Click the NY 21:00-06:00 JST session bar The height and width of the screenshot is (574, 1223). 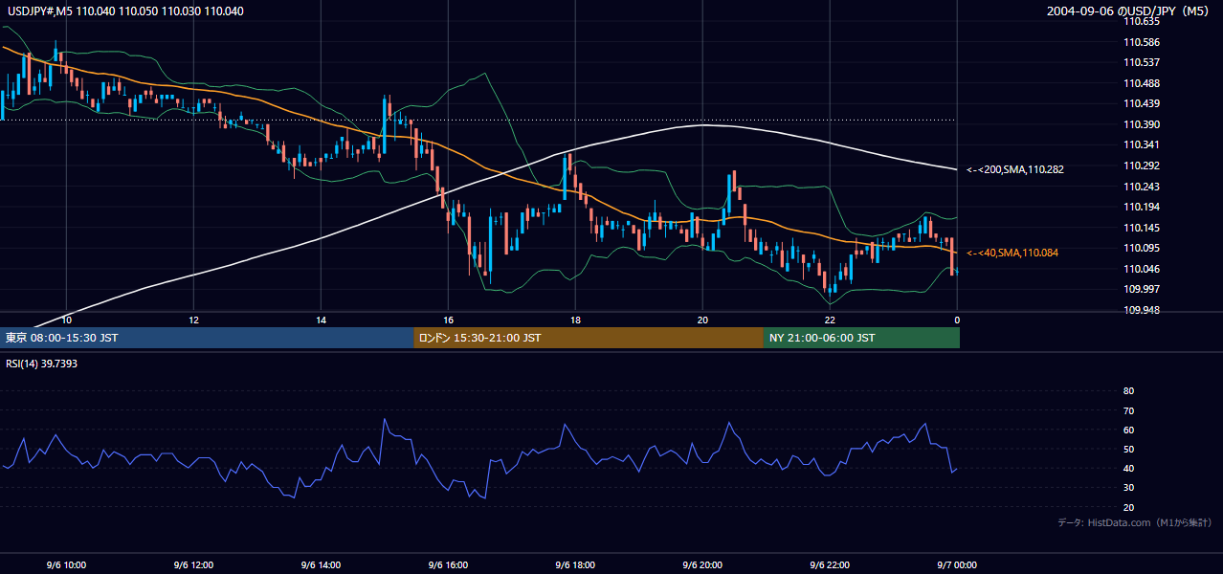point(861,338)
